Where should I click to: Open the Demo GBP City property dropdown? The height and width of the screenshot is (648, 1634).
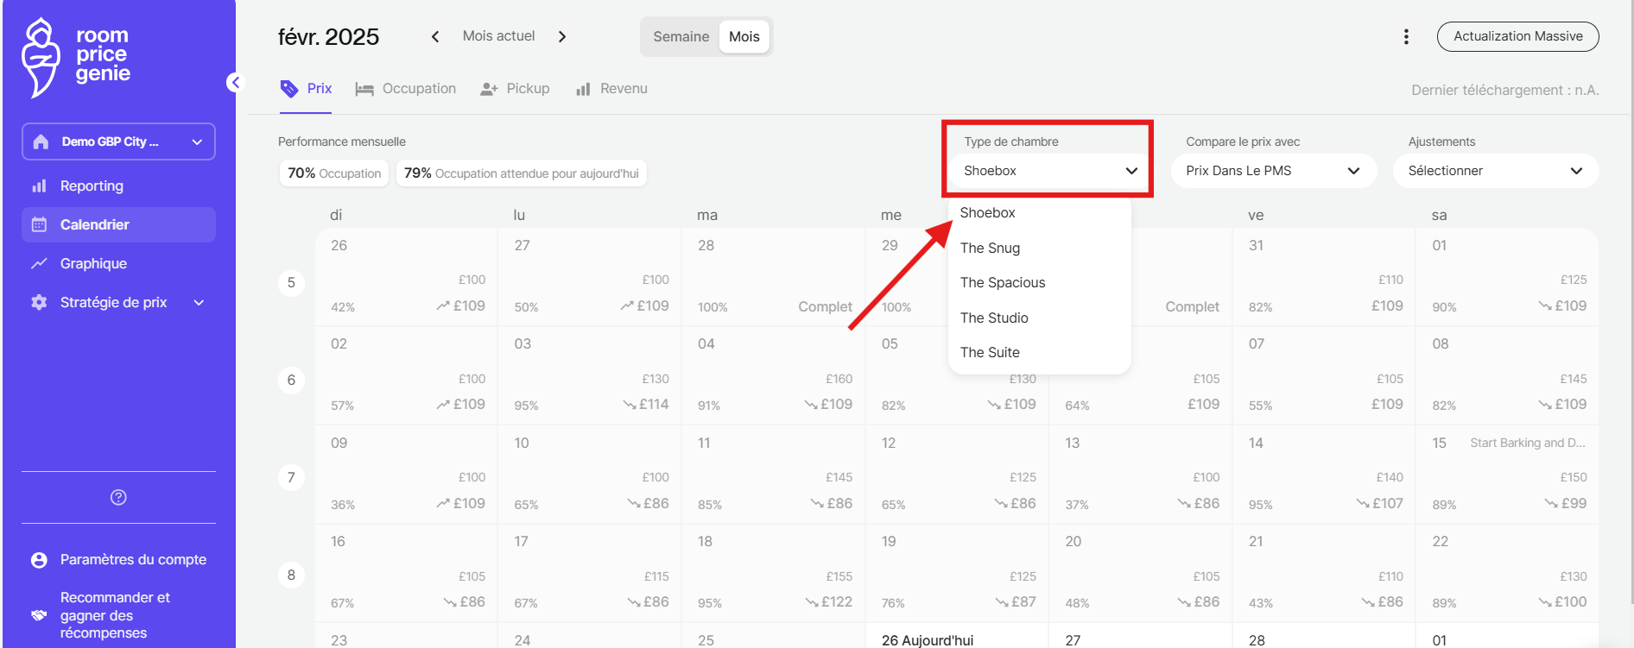click(118, 142)
